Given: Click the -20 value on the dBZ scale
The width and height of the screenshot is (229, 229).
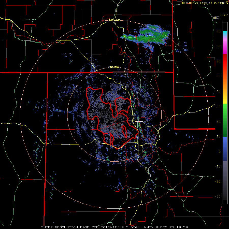Looking at the screenshot, I should pyautogui.click(x=218, y=181).
